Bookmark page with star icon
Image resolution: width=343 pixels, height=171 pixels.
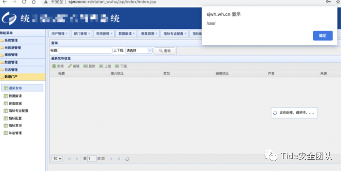[x=338, y=2]
